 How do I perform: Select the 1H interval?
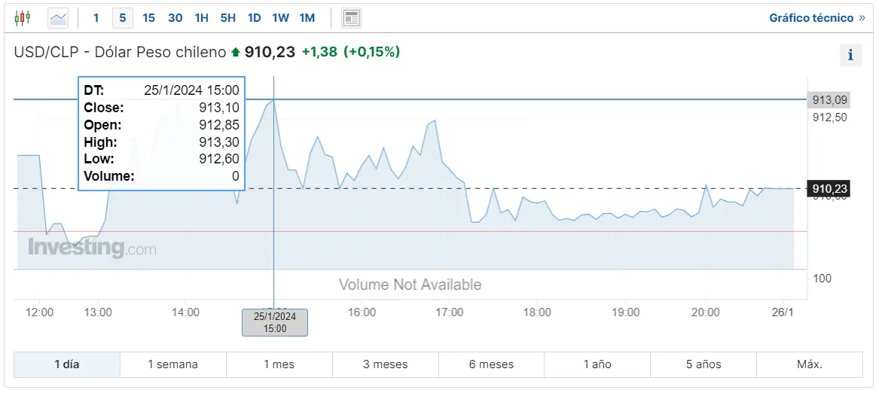click(x=201, y=18)
